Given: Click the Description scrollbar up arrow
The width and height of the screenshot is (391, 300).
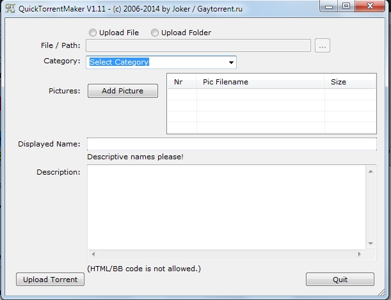Looking at the screenshot, I should click(371, 171).
